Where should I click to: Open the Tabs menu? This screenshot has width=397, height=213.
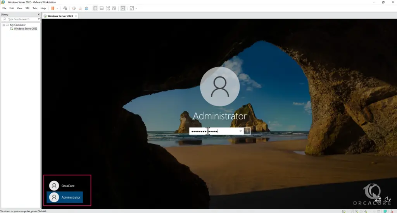(35, 9)
